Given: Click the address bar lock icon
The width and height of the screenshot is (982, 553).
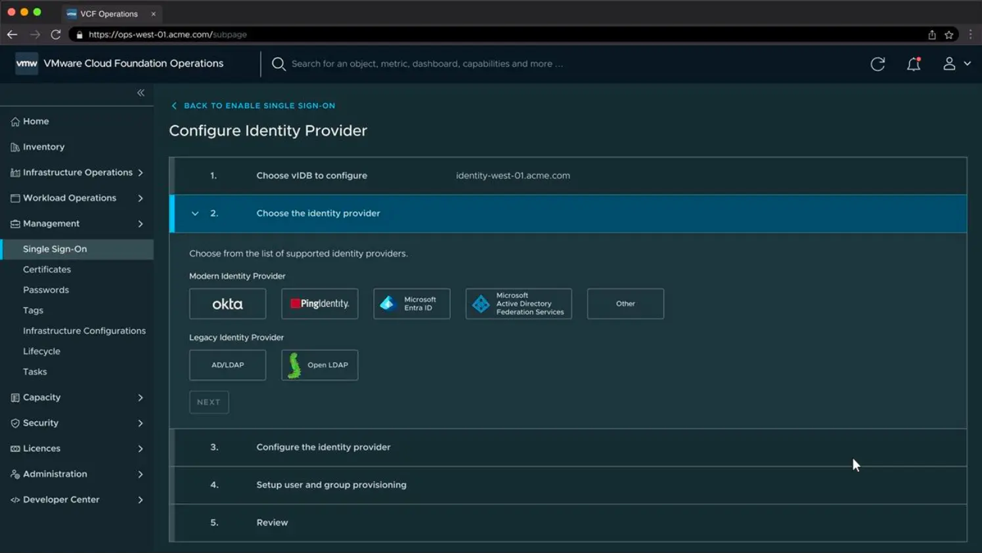Looking at the screenshot, I should point(79,35).
